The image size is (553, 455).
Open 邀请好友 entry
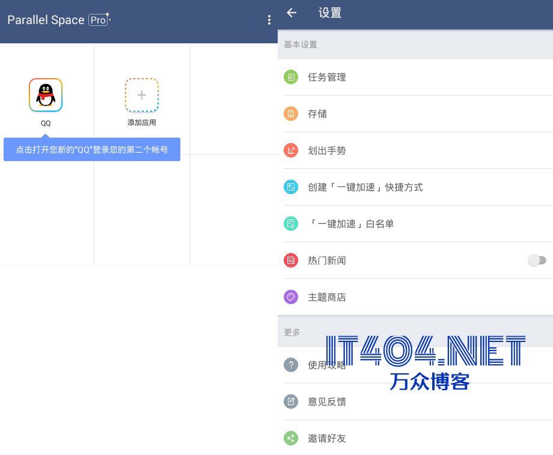click(x=415, y=438)
